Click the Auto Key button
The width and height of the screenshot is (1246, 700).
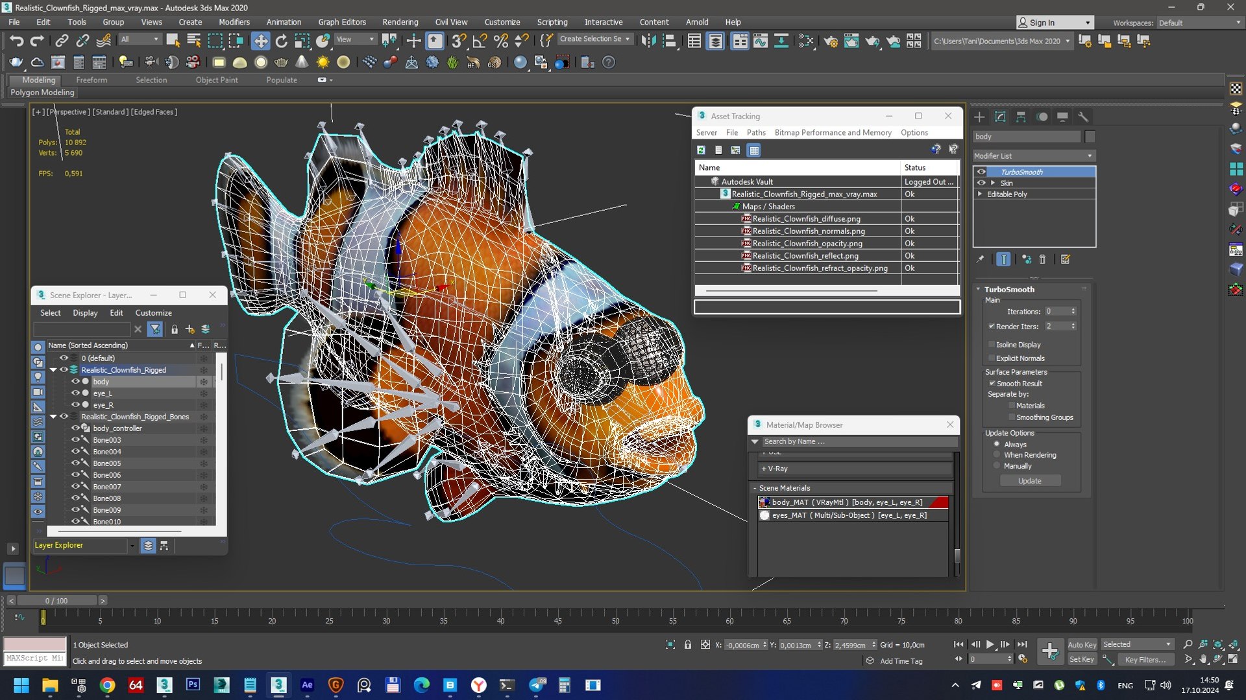click(x=1082, y=644)
